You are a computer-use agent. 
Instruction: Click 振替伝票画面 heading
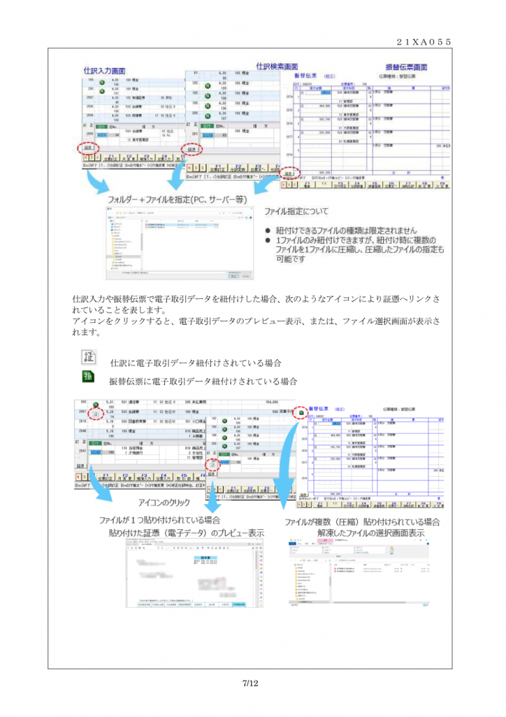click(407, 67)
